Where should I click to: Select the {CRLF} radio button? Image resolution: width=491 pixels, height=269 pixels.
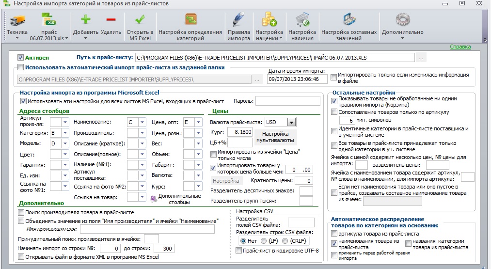pyautogui.click(x=285, y=241)
